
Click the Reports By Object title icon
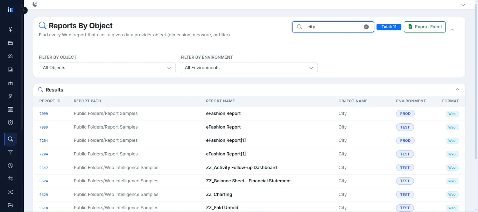(x=43, y=25)
